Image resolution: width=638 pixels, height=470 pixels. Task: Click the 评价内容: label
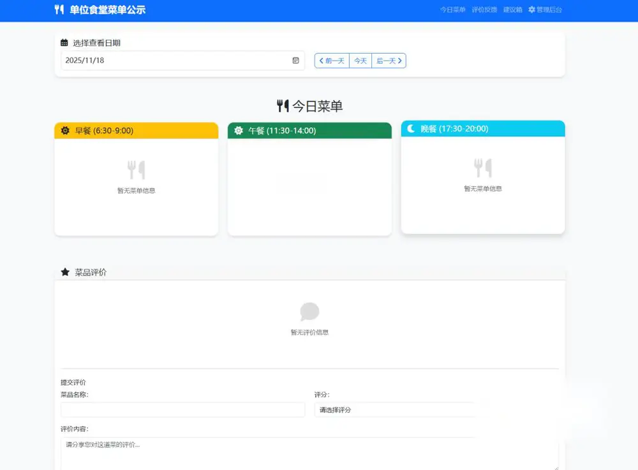coord(75,429)
